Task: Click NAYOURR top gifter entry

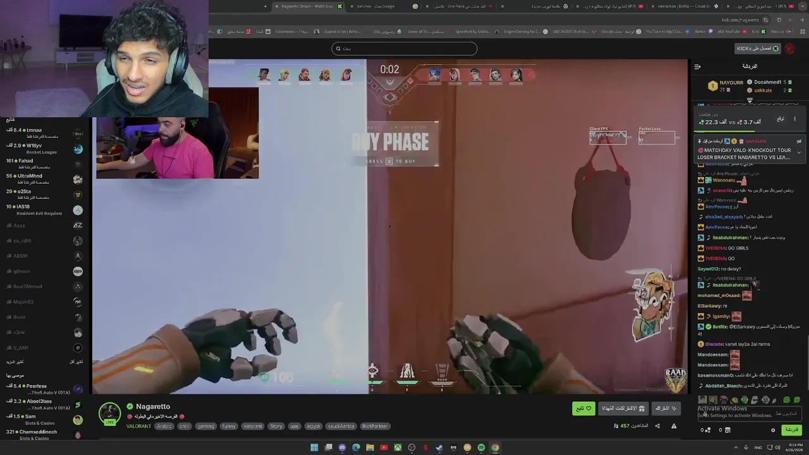Action: pos(727,86)
